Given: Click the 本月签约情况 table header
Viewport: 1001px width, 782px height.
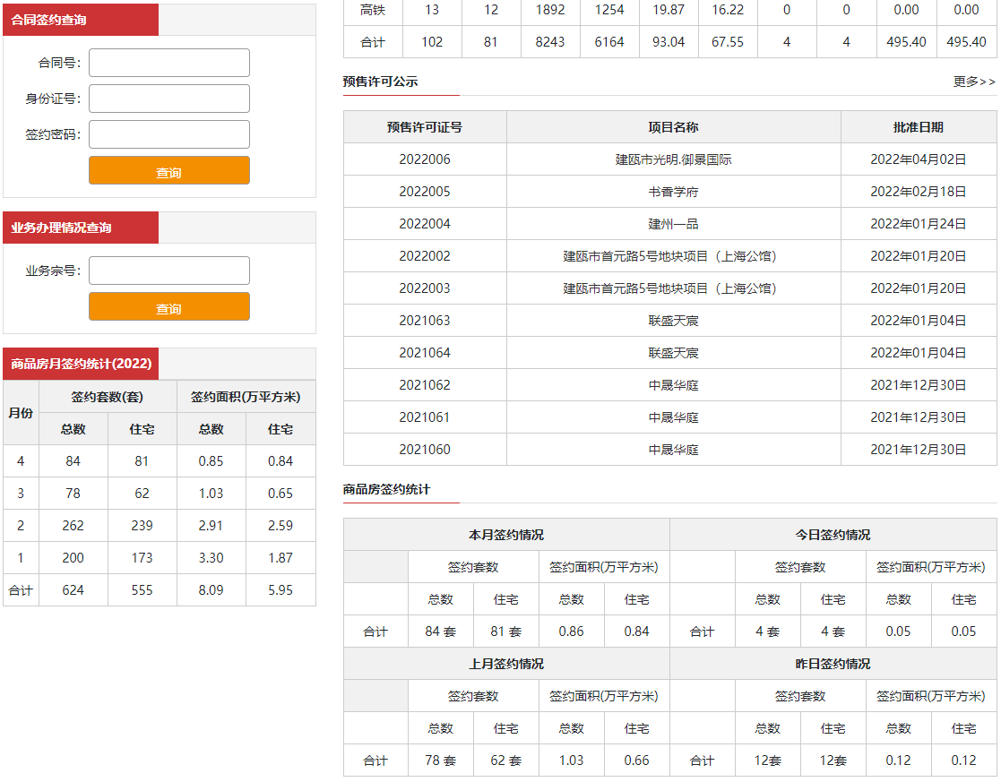Looking at the screenshot, I should [505, 535].
